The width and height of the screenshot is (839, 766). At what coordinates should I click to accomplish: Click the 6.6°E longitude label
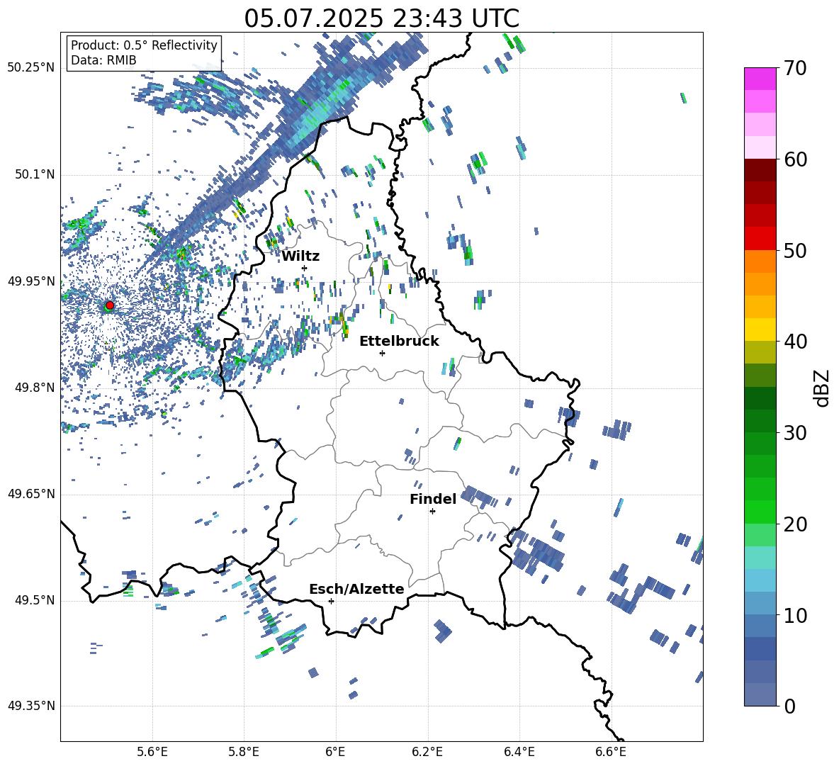[x=611, y=752]
